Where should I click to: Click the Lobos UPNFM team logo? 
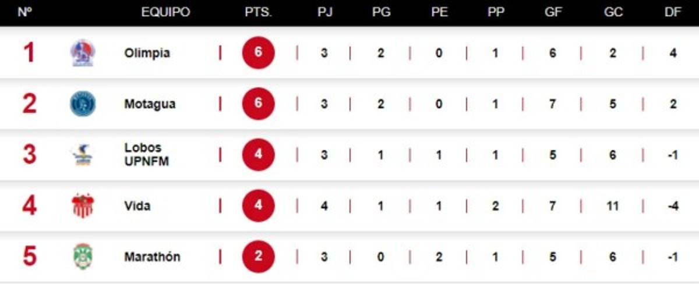(x=82, y=155)
